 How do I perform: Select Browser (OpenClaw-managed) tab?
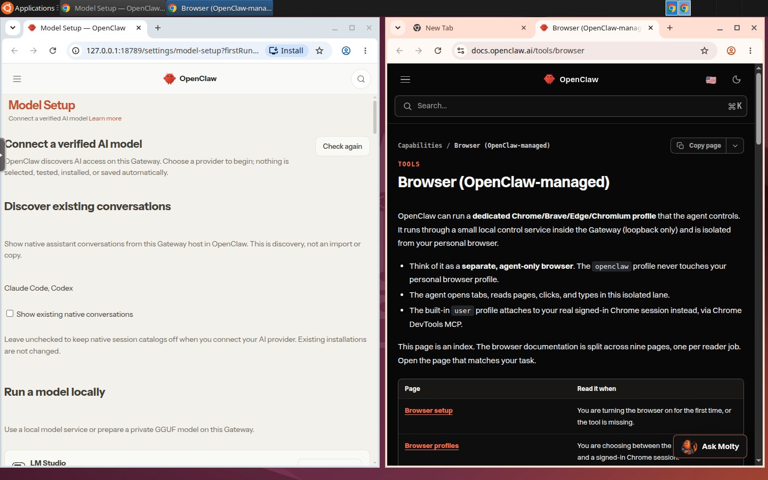(x=597, y=28)
